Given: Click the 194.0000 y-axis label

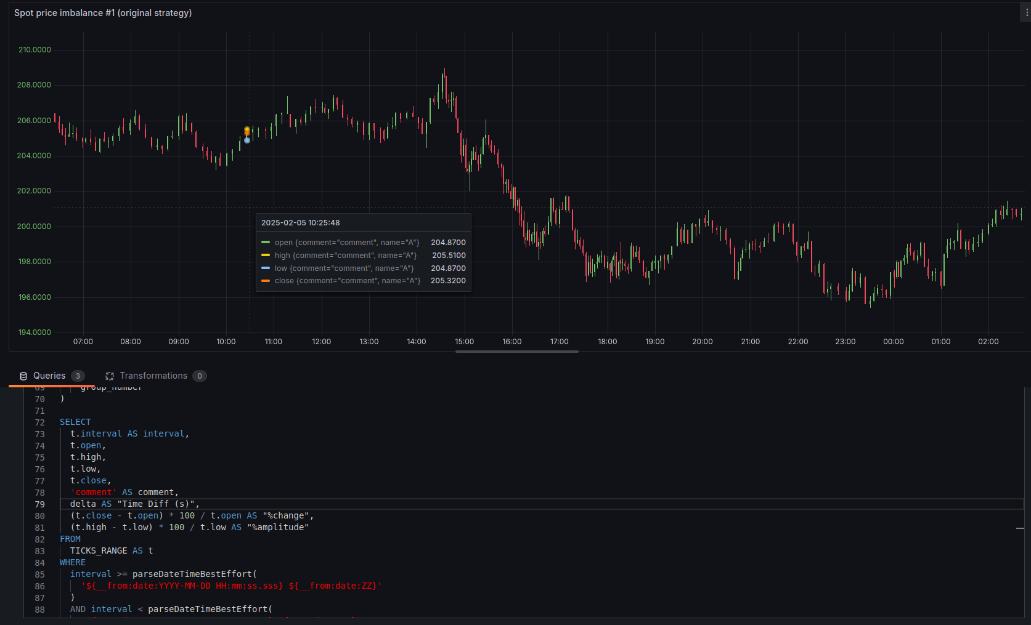Looking at the screenshot, I should pyautogui.click(x=35, y=333).
